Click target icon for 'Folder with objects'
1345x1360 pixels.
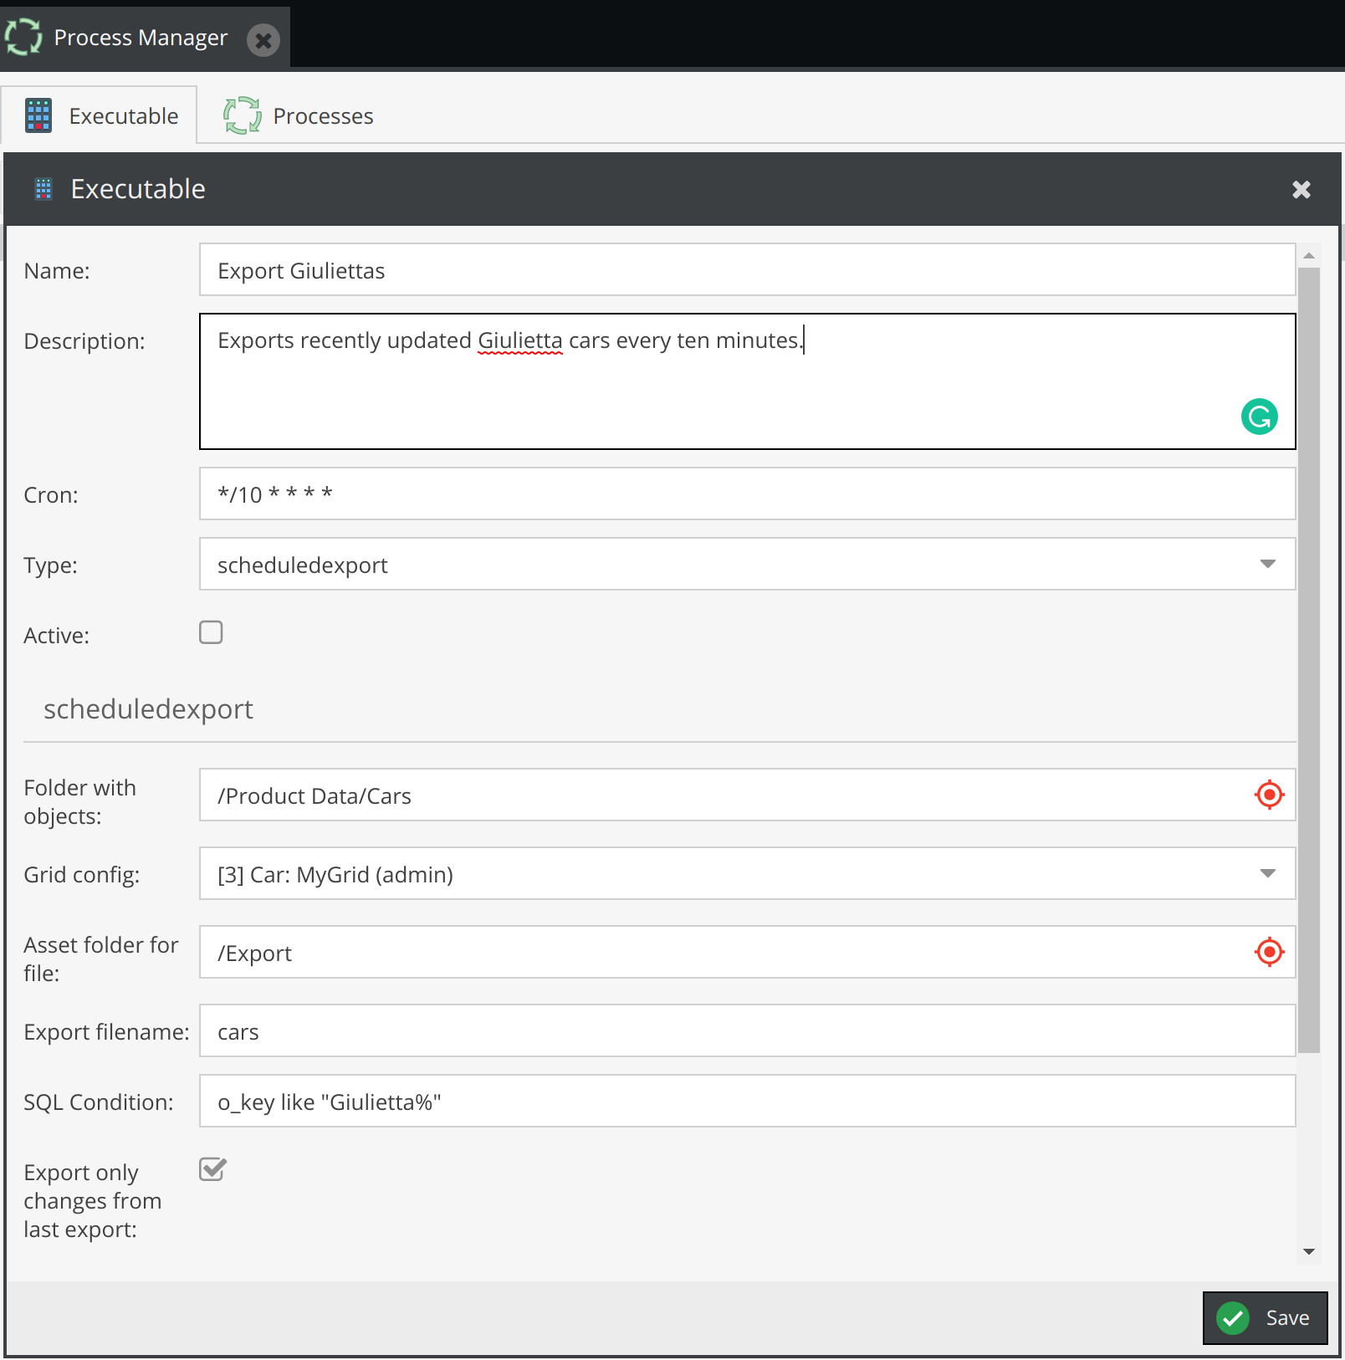[x=1270, y=795]
